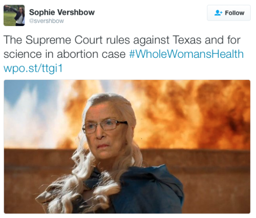
Task: Follow the wpo.st/ttgi1 short link
Action: pos(33,69)
